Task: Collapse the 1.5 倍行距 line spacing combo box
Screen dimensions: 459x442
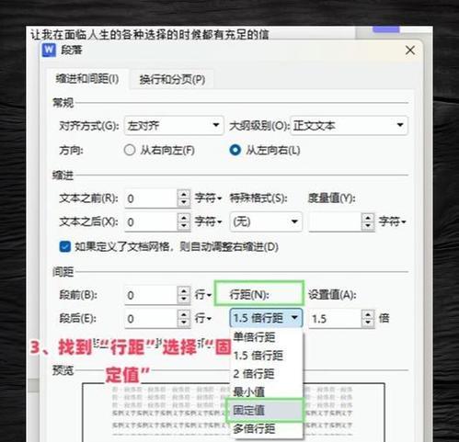Action: [x=266, y=318]
